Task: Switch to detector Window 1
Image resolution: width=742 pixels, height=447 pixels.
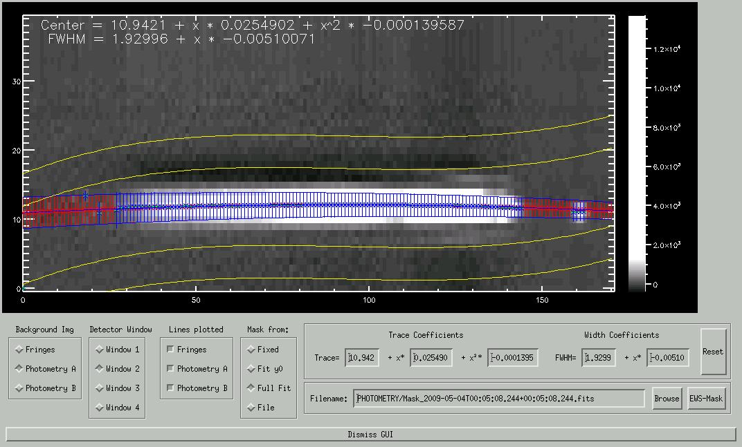Action: click(100, 350)
